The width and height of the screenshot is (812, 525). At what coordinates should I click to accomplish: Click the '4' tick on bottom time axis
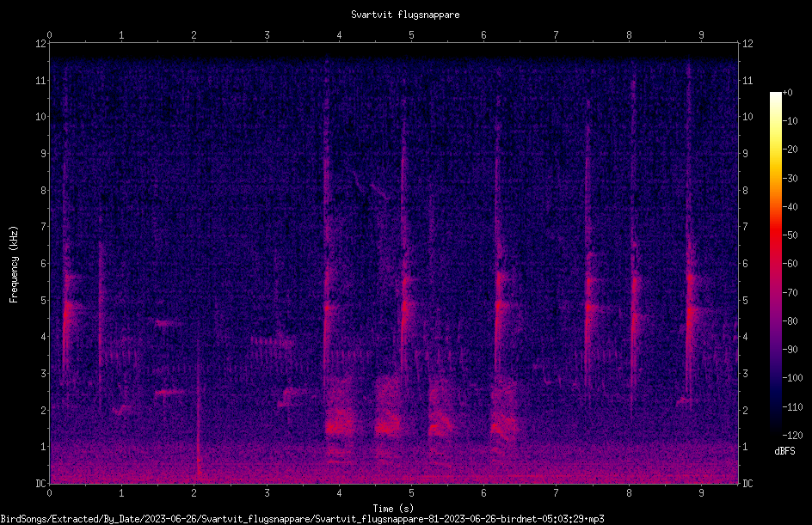click(339, 493)
